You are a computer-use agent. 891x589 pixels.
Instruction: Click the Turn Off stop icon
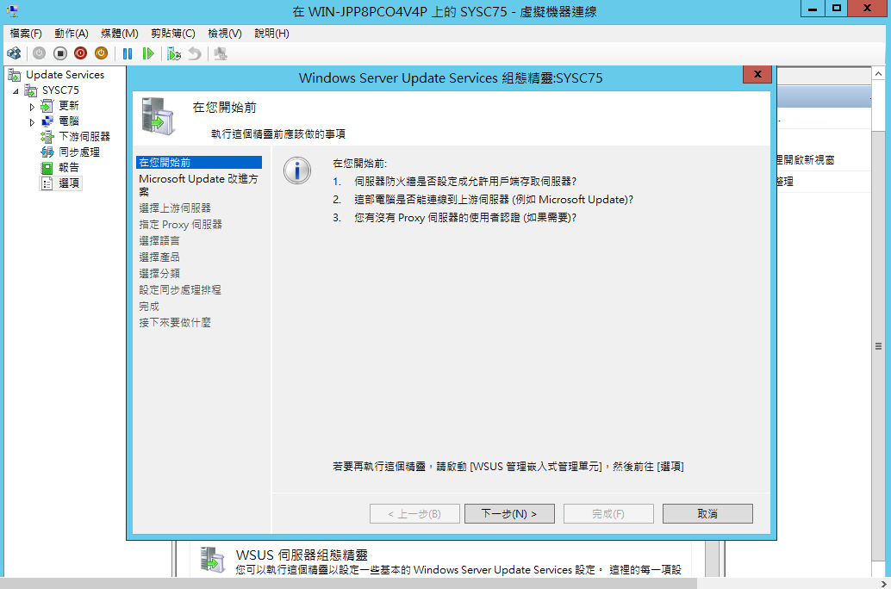click(x=60, y=53)
